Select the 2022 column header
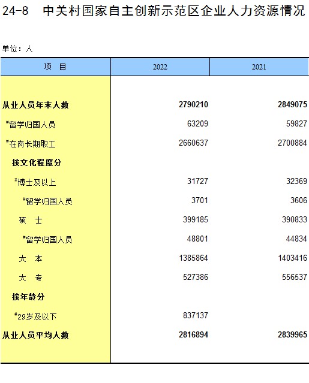The height and width of the screenshot is (383, 309). pos(160,67)
